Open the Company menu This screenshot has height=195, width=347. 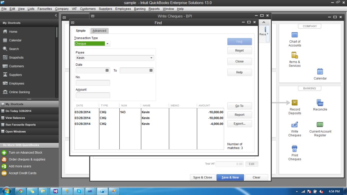pyautogui.click(x=62, y=9)
